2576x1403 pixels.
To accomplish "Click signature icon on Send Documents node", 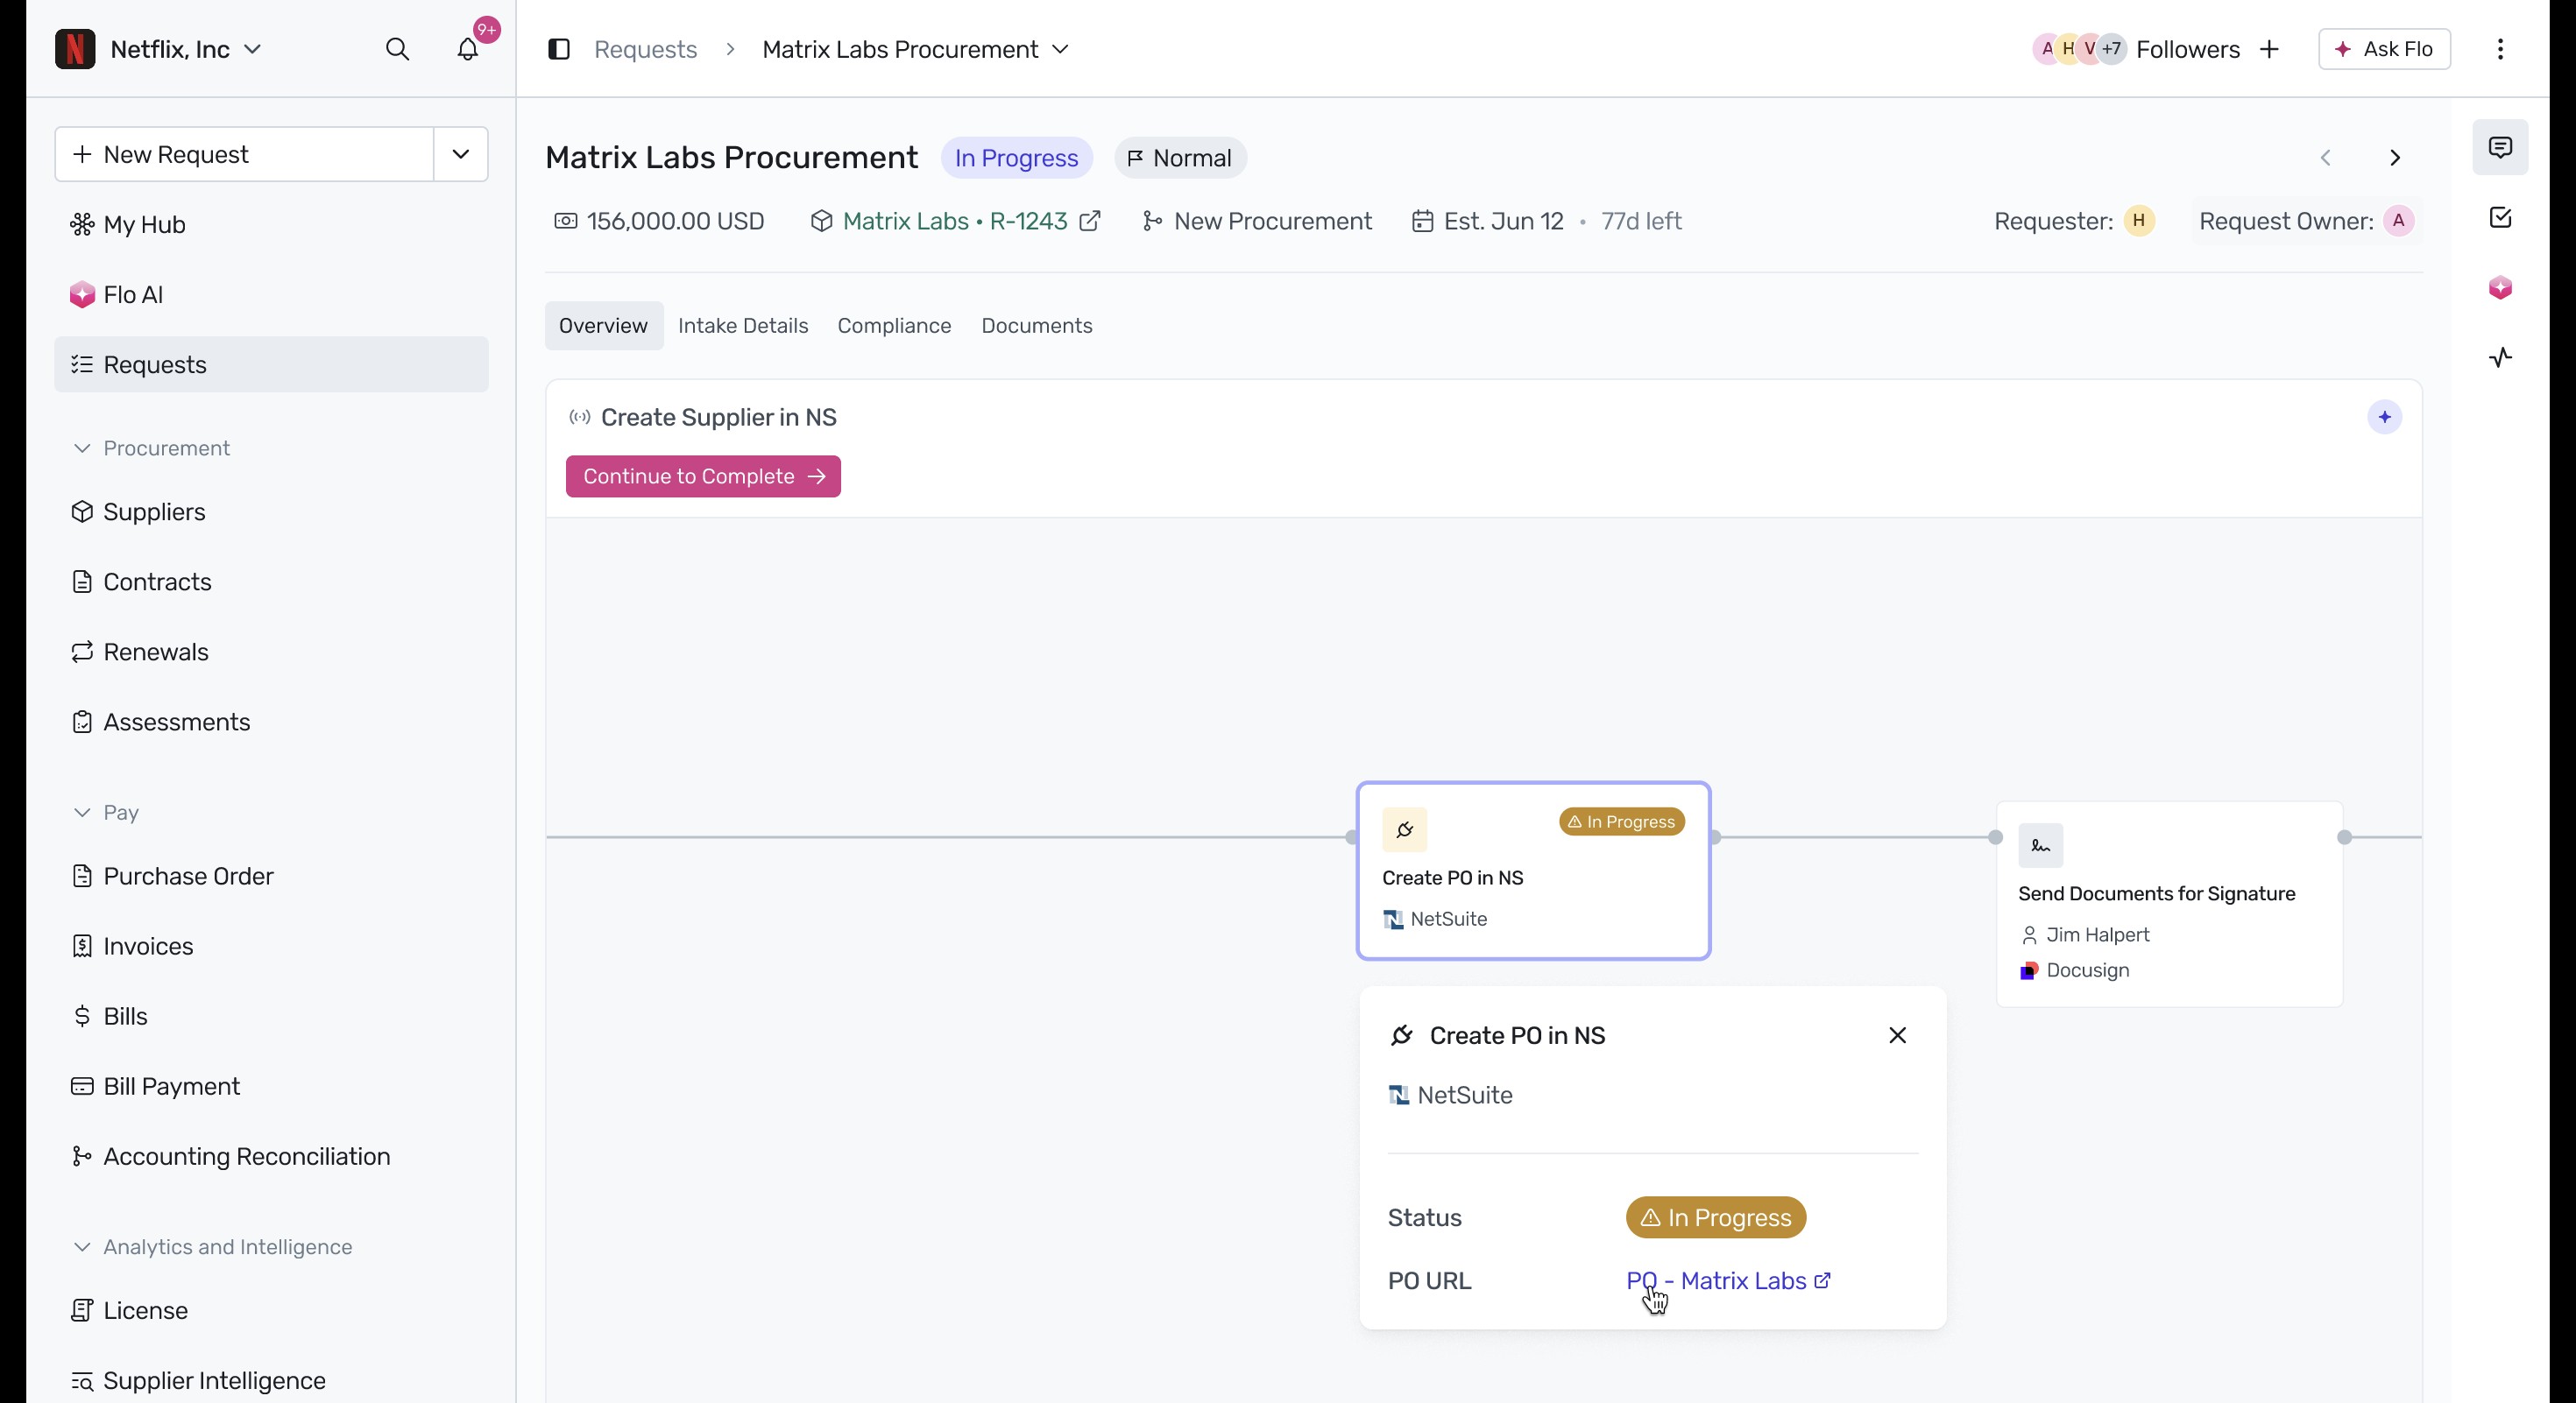I will click(x=2041, y=845).
